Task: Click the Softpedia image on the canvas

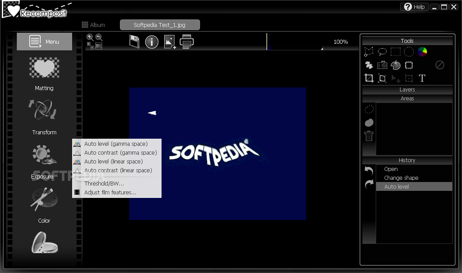Action: 218,154
